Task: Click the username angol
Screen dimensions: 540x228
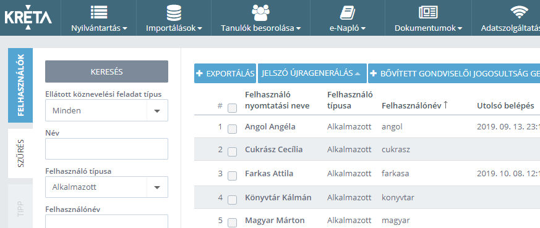Action: click(392, 127)
